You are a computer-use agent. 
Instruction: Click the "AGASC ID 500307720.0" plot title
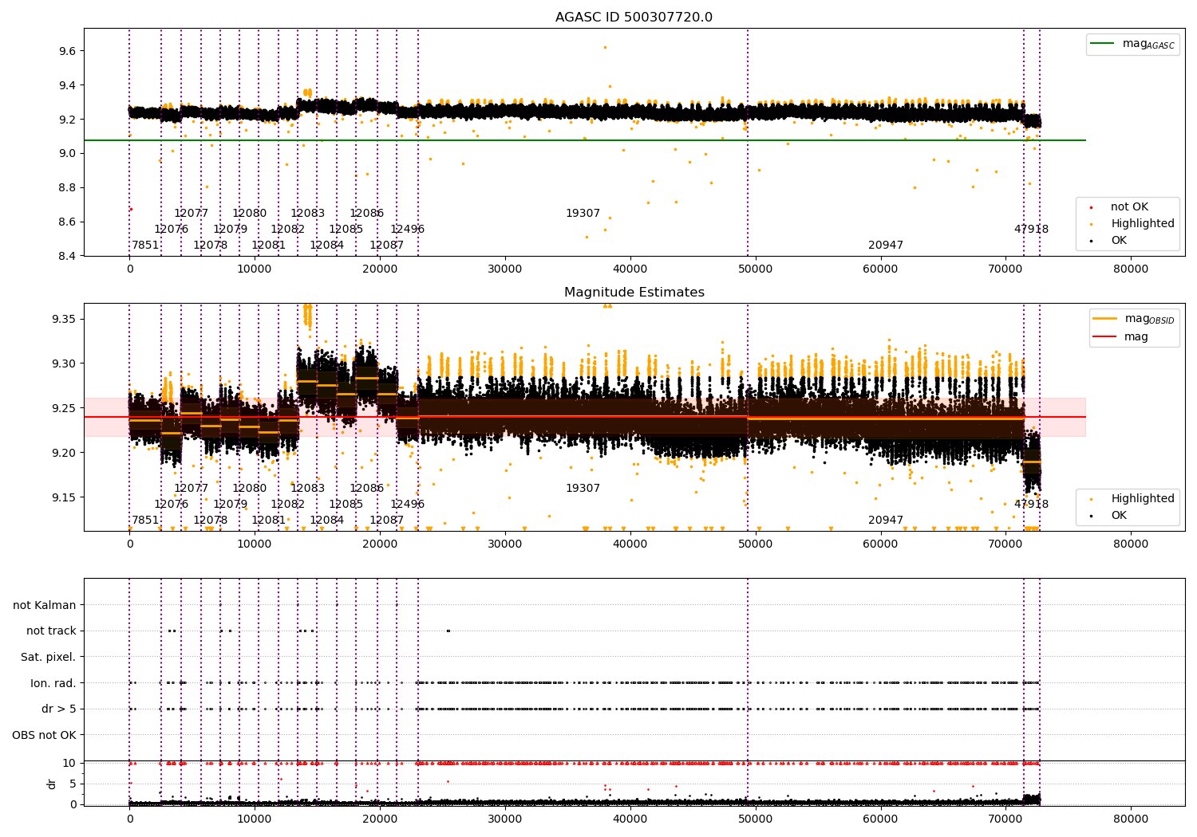tap(634, 18)
